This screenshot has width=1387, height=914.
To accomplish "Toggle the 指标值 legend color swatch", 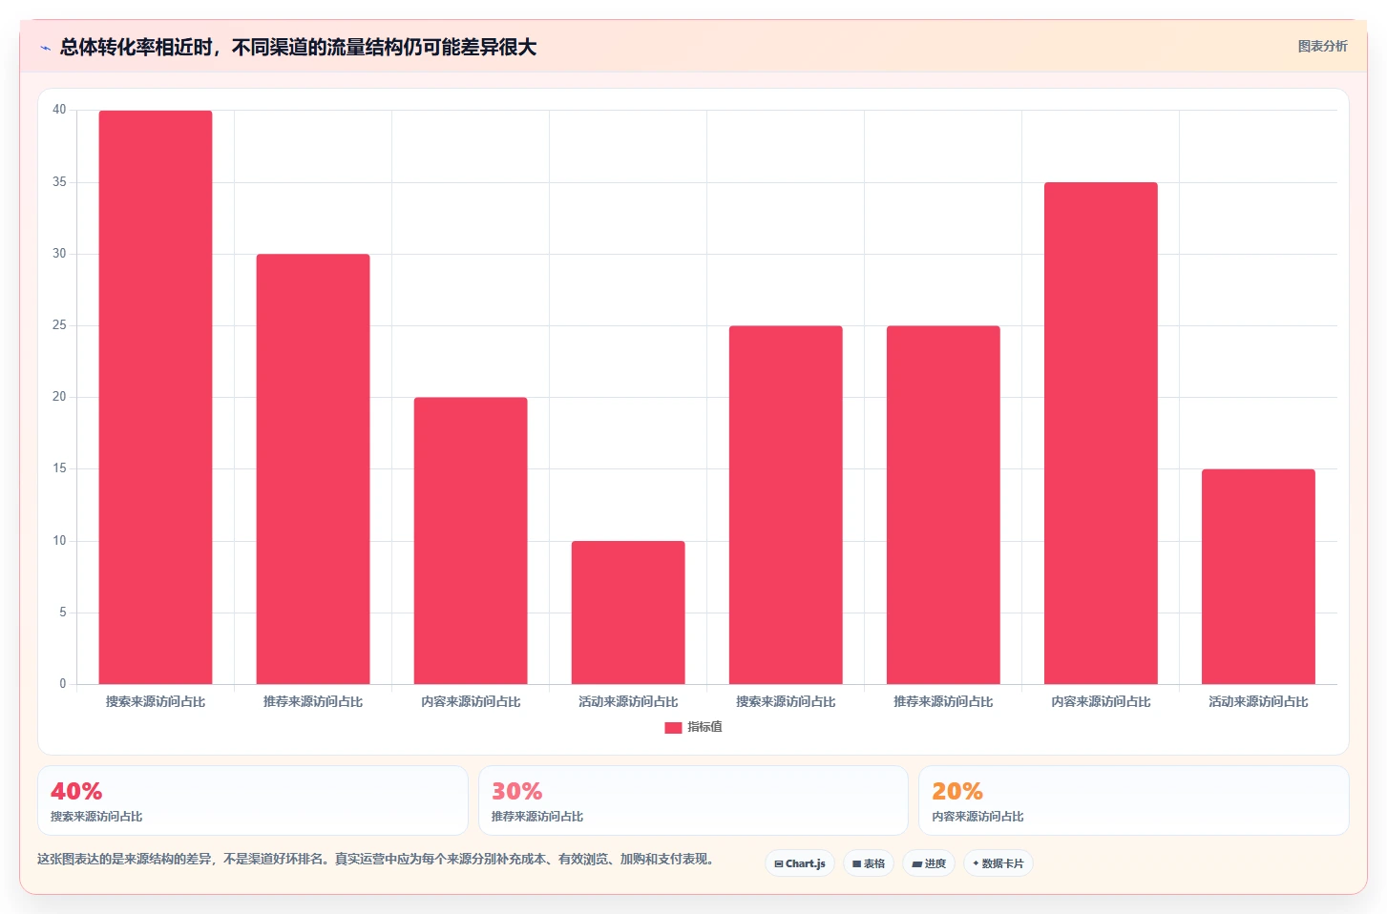I will [673, 727].
